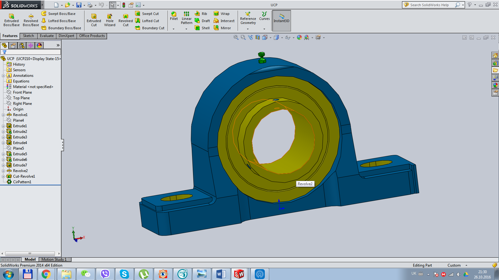Open the Linear Pattern dropdown arrow
The image size is (499, 280).
pyautogui.click(x=187, y=29)
